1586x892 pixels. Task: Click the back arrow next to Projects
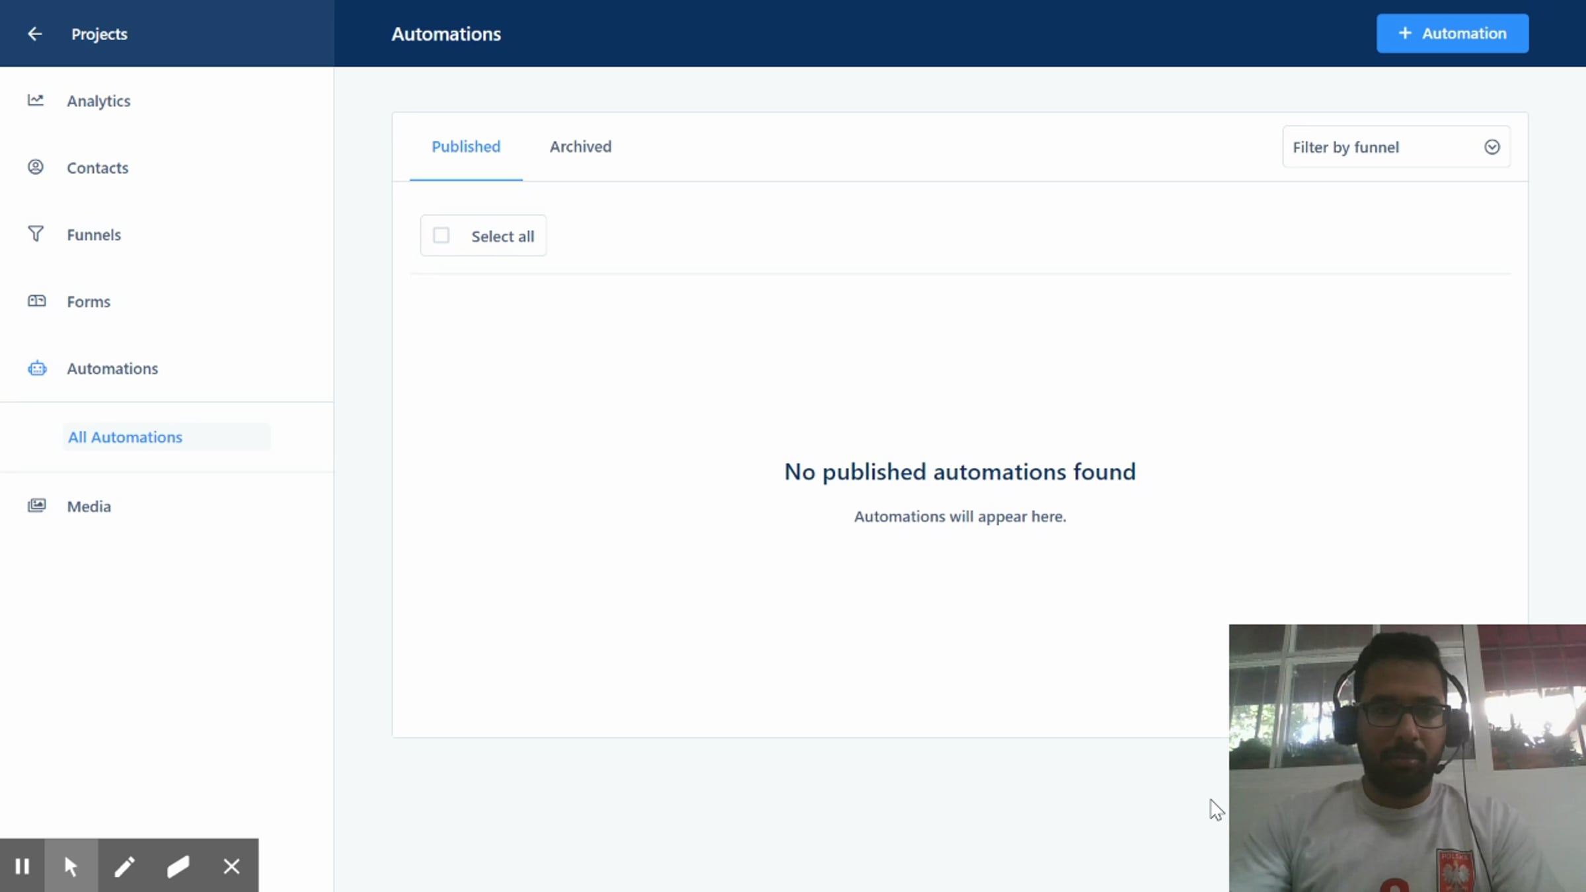pyautogui.click(x=35, y=34)
